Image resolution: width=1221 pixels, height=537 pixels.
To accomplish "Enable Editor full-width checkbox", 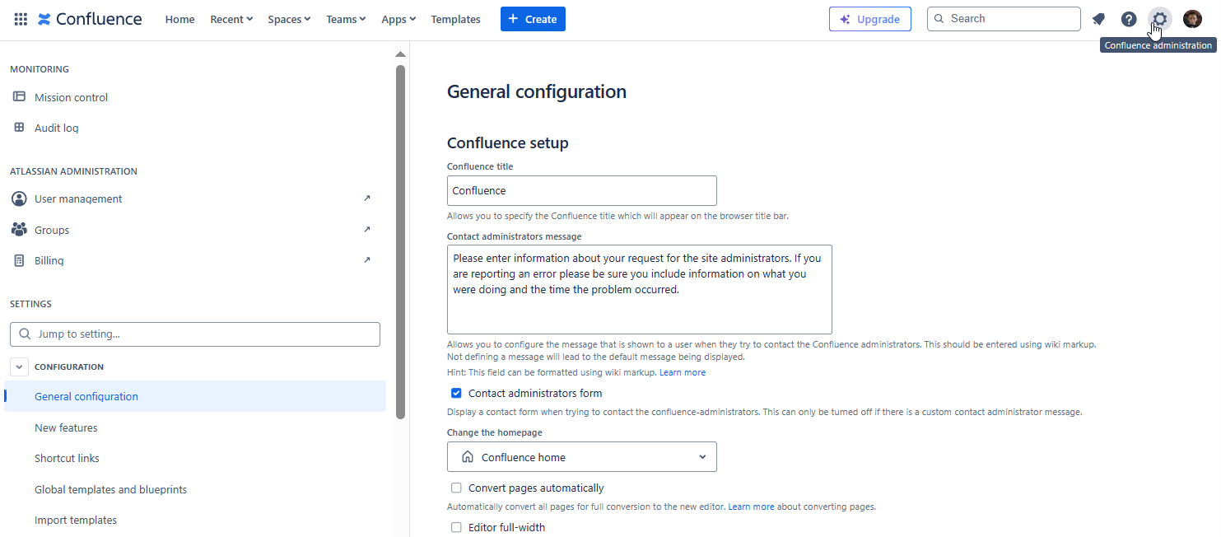I will click(x=456, y=528).
